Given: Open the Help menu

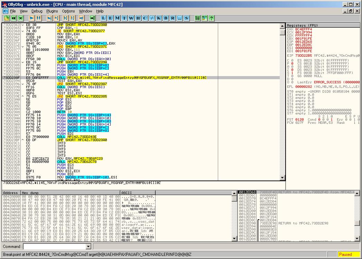Looking at the screenshot, I should point(100,11).
